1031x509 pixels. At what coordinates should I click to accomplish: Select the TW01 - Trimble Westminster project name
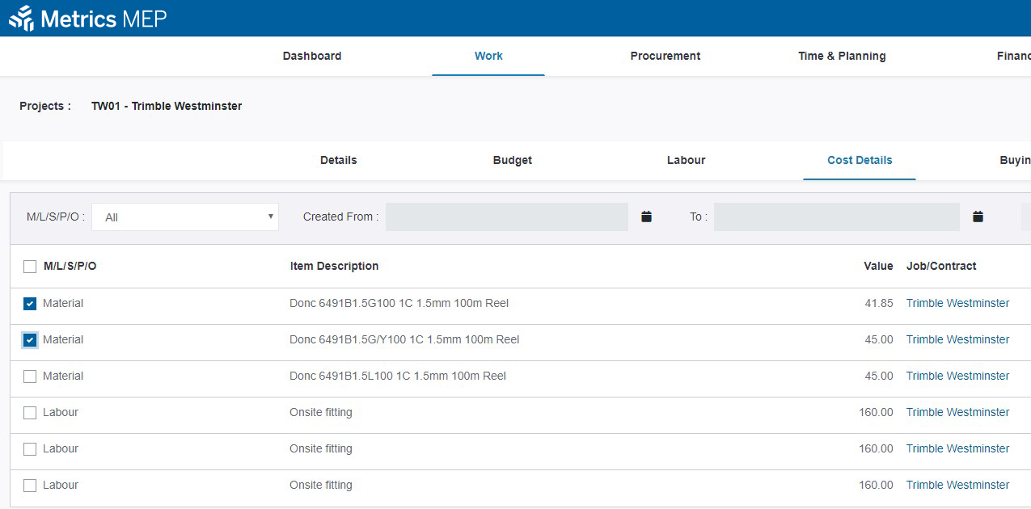(x=167, y=106)
